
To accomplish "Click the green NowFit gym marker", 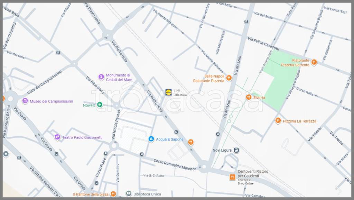I will [100, 105].
